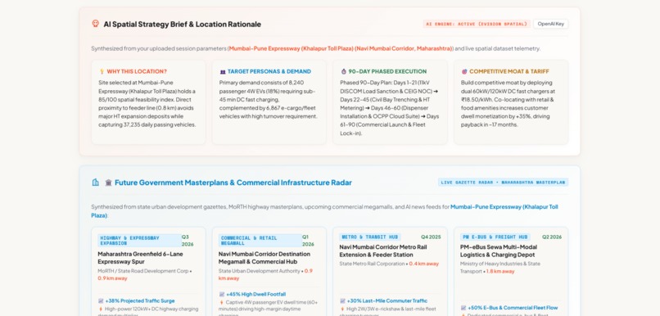
Task: Click the AI Spatial Strategy Brief & Location Rationale heading
Action: point(183,24)
